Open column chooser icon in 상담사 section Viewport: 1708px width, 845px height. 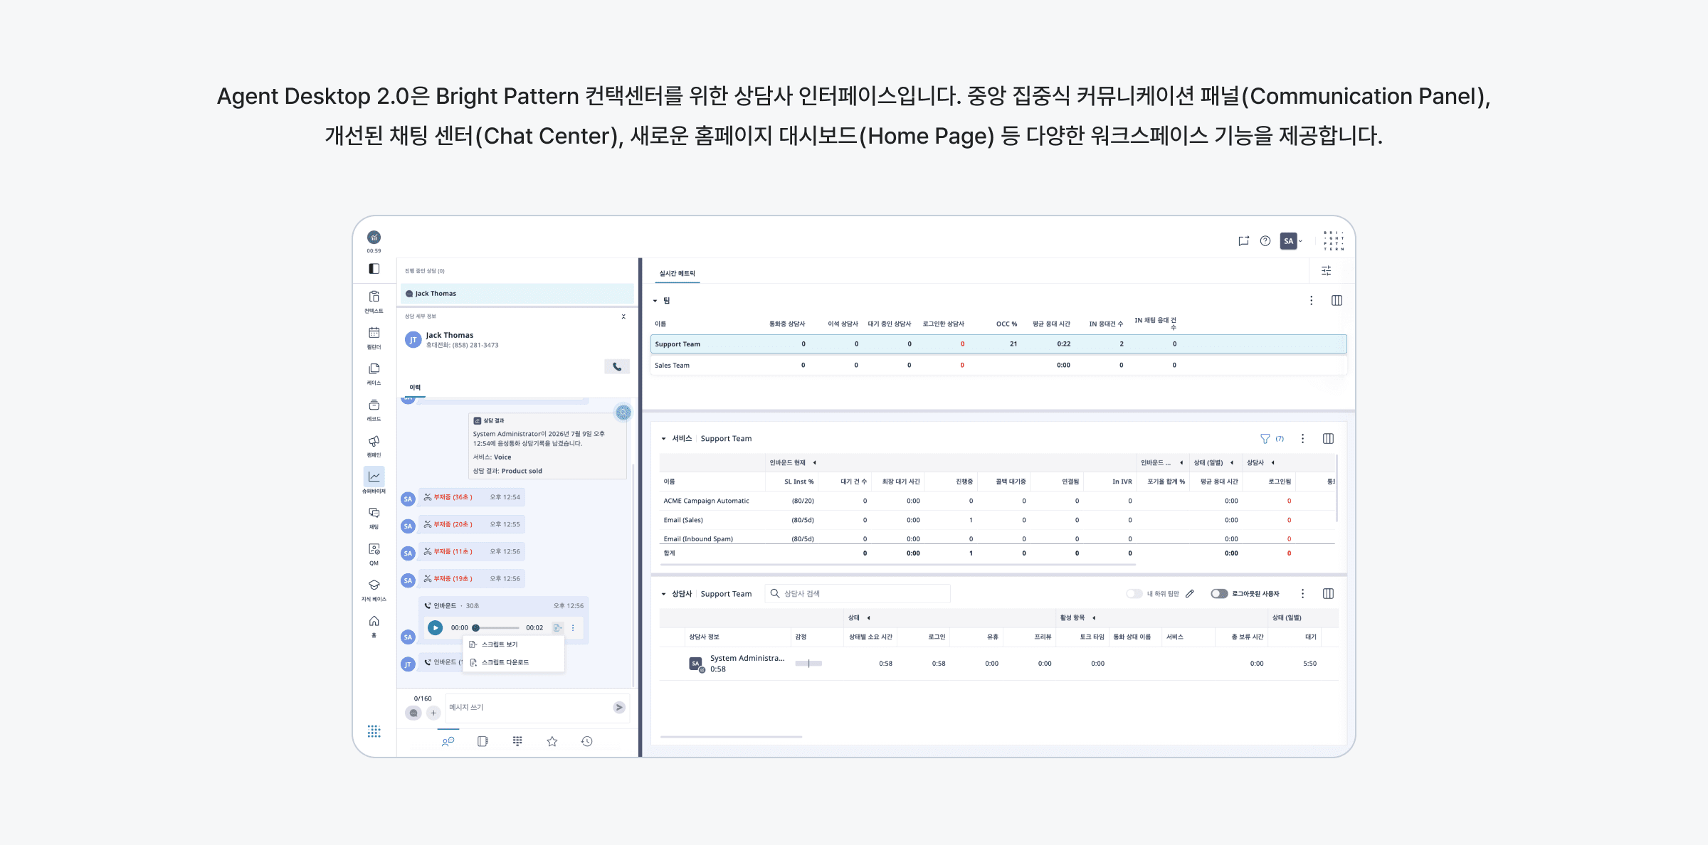[x=1328, y=594]
